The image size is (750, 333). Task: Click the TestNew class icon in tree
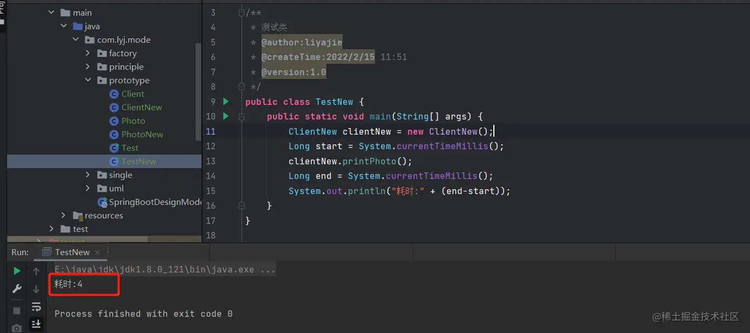(x=113, y=162)
